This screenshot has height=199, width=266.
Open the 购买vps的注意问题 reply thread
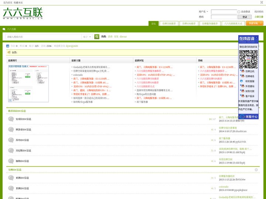(146, 94)
